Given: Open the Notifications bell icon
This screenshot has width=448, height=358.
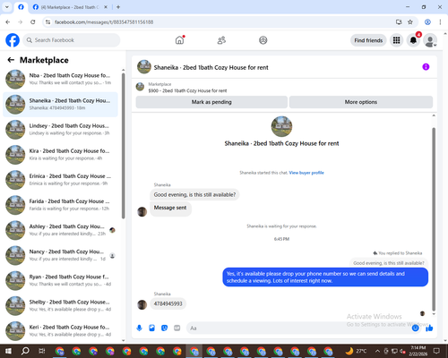Looking at the screenshot, I should click(413, 40).
